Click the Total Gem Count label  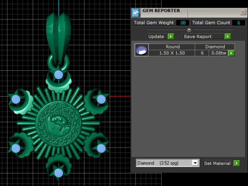point(211,23)
